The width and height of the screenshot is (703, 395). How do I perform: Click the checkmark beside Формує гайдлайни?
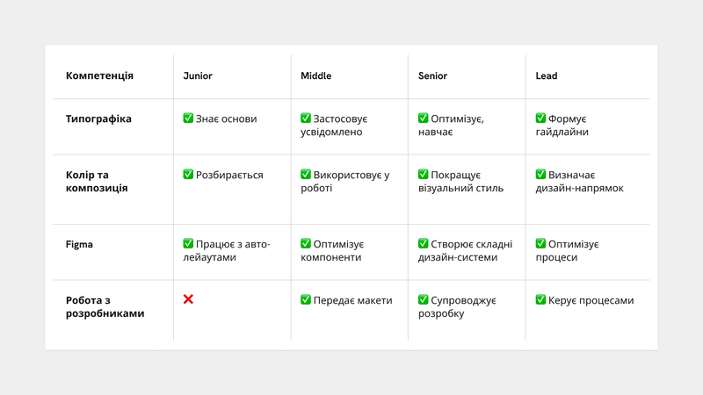pyautogui.click(x=540, y=118)
